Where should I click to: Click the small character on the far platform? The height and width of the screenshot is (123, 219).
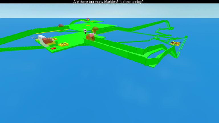(88, 19)
